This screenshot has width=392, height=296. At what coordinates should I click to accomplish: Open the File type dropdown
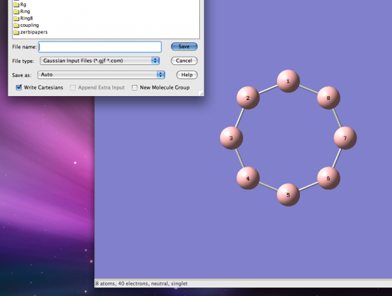pyautogui.click(x=100, y=61)
